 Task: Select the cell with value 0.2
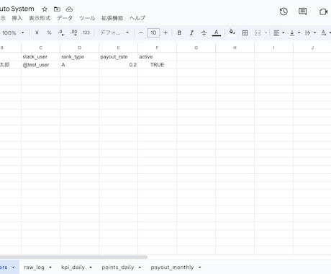[118, 65]
